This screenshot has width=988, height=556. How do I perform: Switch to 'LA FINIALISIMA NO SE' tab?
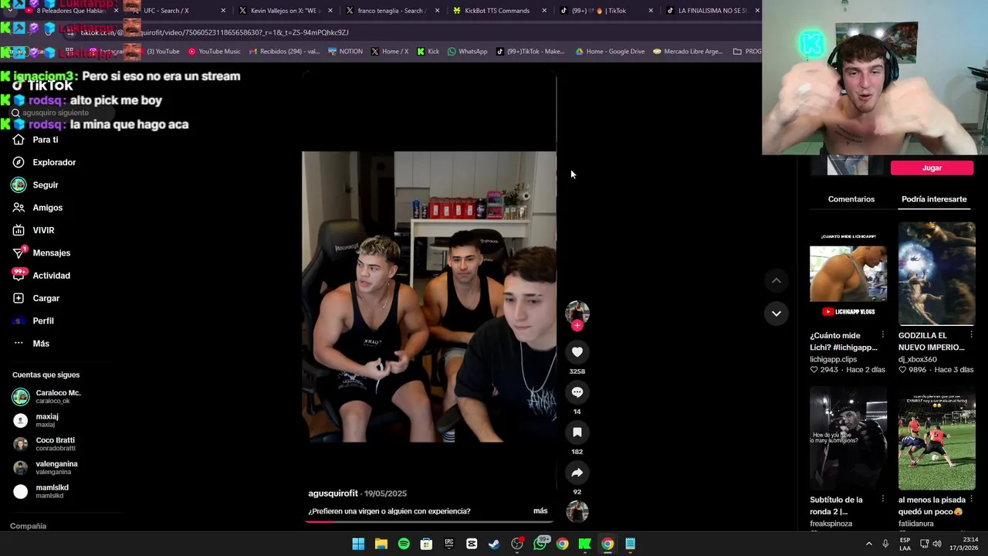pyautogui.click(x=711, y=11)
